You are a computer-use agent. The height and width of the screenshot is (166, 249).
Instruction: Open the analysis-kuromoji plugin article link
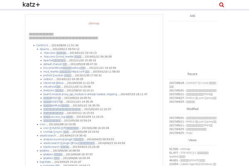63,139
